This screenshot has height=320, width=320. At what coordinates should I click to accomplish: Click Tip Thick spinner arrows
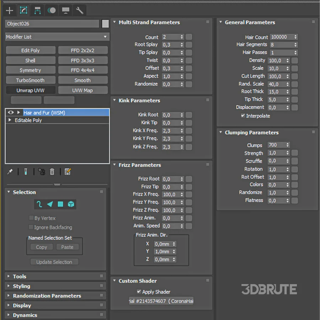pos(287,100)
